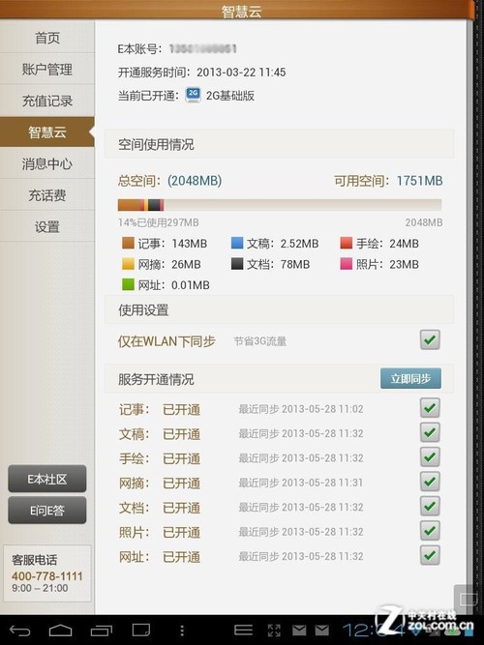Click the yellow 网摘 color swatch
484x645 pixels.
pos(128,264)
